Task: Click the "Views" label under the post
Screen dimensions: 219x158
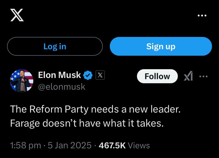Action: pos(139,145)
